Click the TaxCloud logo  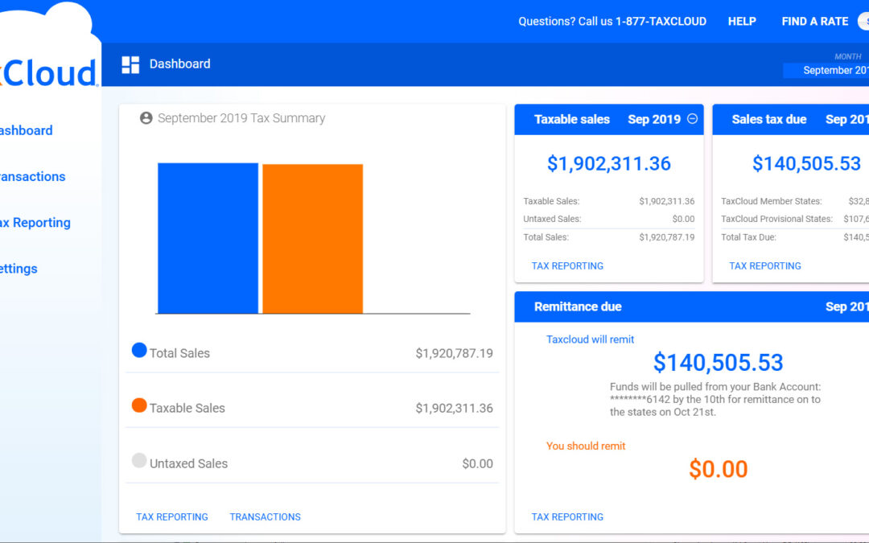(49, 72)
